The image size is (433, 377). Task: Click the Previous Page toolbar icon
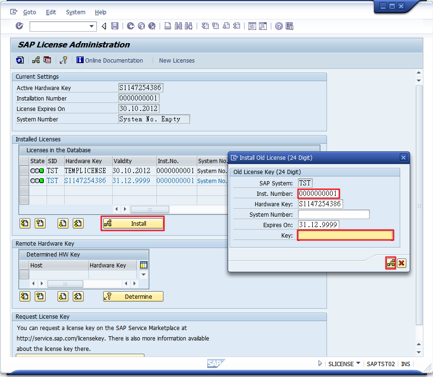[x=215, y=26]
